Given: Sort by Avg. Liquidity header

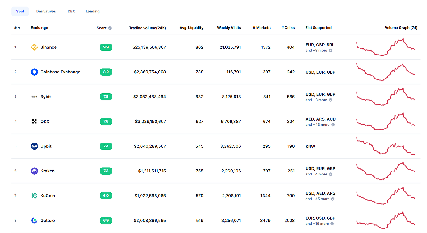Looking at the screenshot, I should (192, 28).
